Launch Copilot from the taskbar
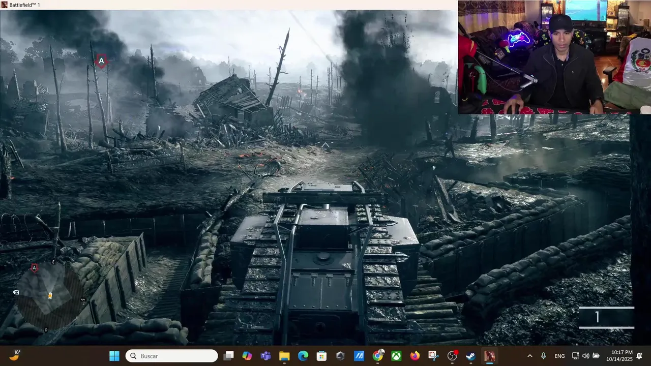The height and width of the screenshot is (366, 651). 247,356
